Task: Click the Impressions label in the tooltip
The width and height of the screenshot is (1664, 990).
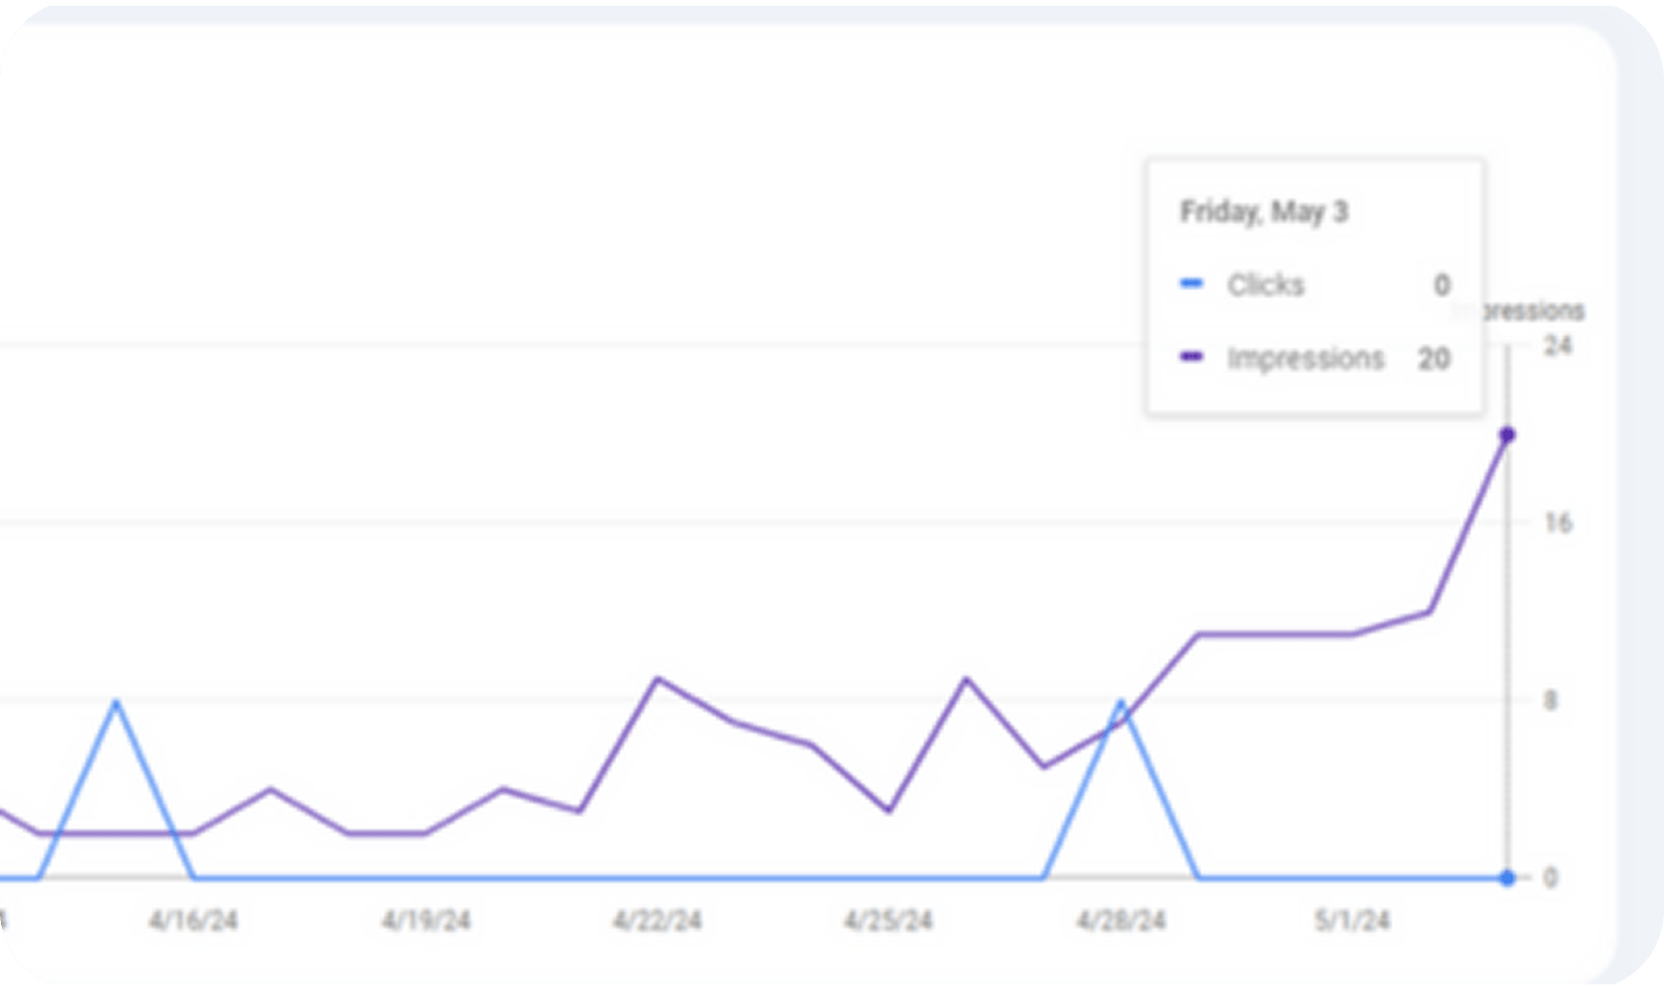Action: pyautogui.click(x=1305, y=358)
